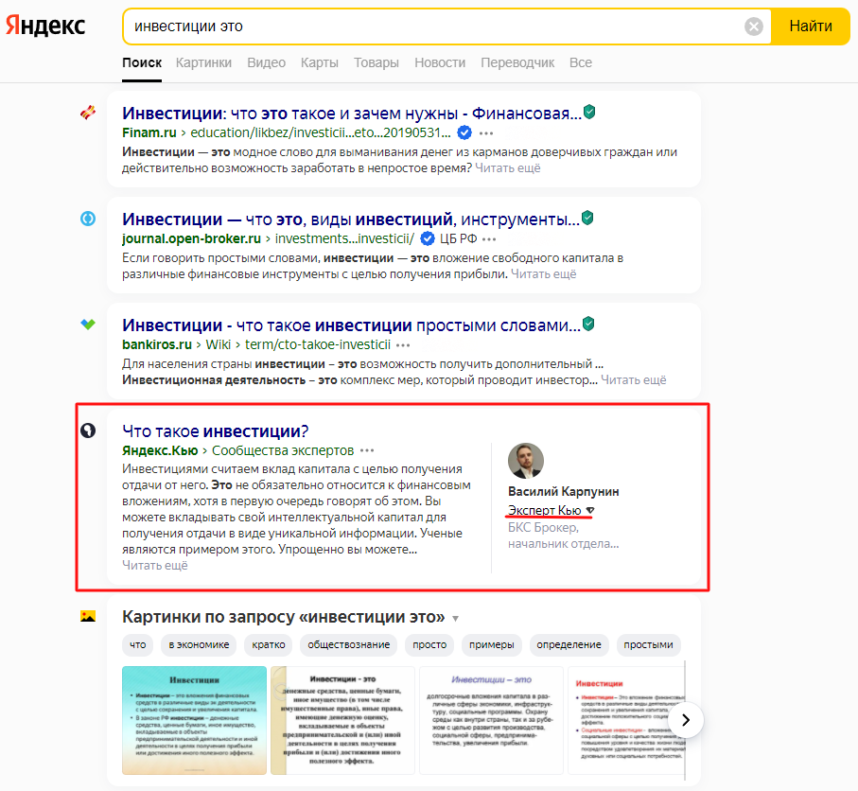Select the 'просто' image filter chip
Image resolution: width=858 pixels, height=791 pixels.
tap(429, 645)
